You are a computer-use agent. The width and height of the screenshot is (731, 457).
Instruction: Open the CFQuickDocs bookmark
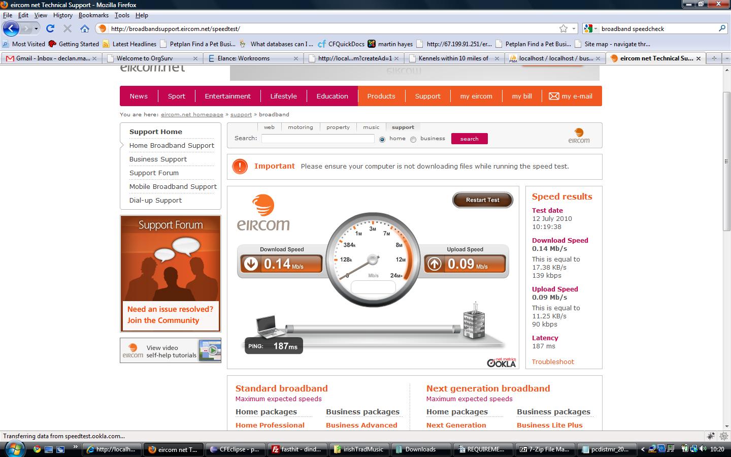tap(341, 44)
